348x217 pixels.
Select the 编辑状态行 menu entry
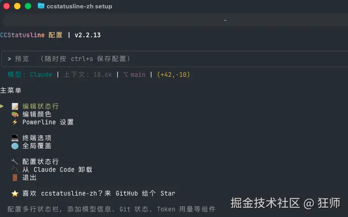click(x=41, y=106)
